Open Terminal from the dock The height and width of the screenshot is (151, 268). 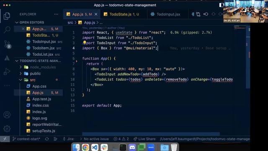click(123, 147)
